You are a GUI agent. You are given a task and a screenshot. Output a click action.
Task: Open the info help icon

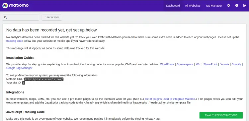pyautogui.click(x=237, y=6)
